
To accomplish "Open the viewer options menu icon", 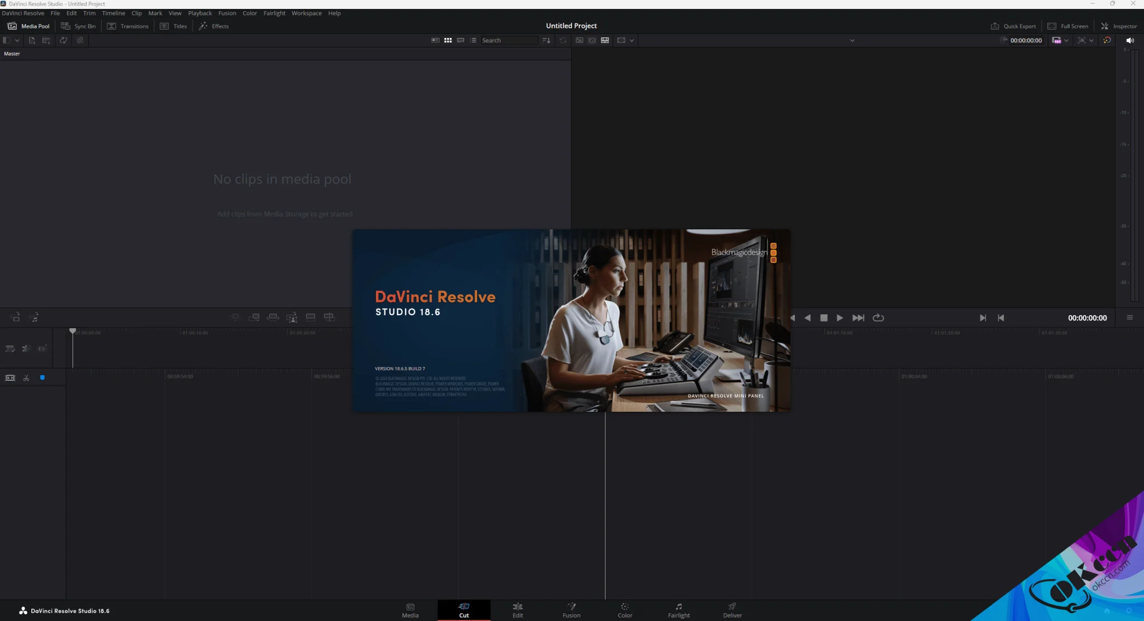I will click(x=1129, y=317).
